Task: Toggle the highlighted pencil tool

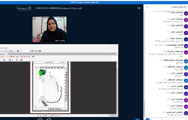Action: click(x=10, y=60)
